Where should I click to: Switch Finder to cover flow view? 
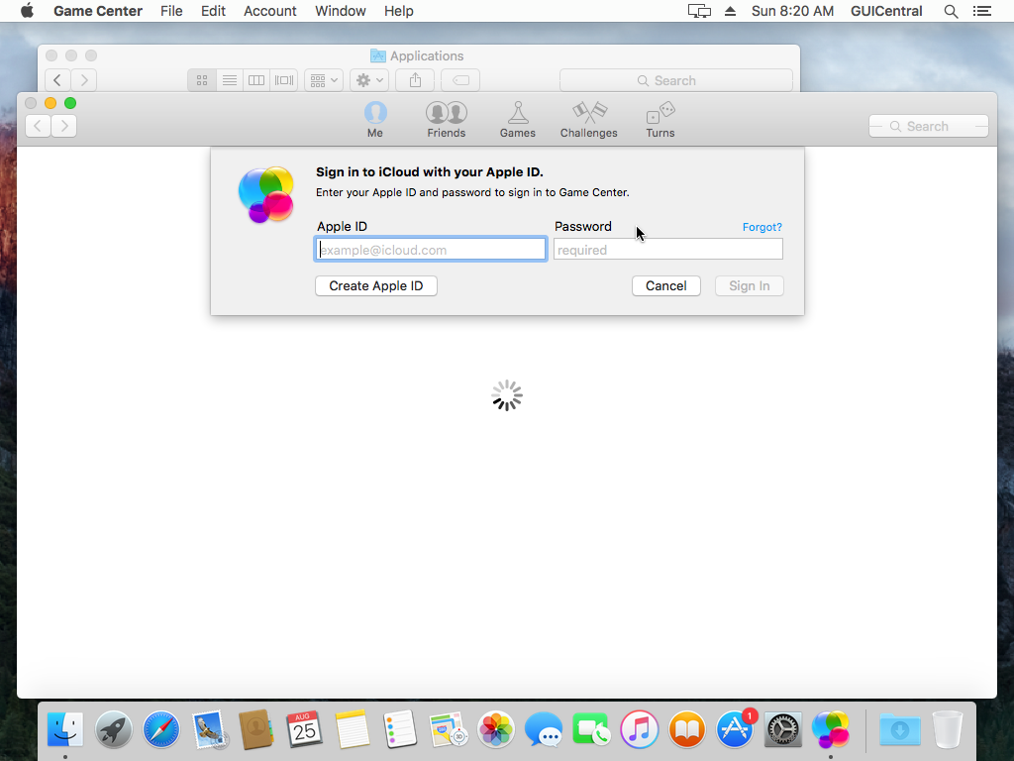[284, 80]
